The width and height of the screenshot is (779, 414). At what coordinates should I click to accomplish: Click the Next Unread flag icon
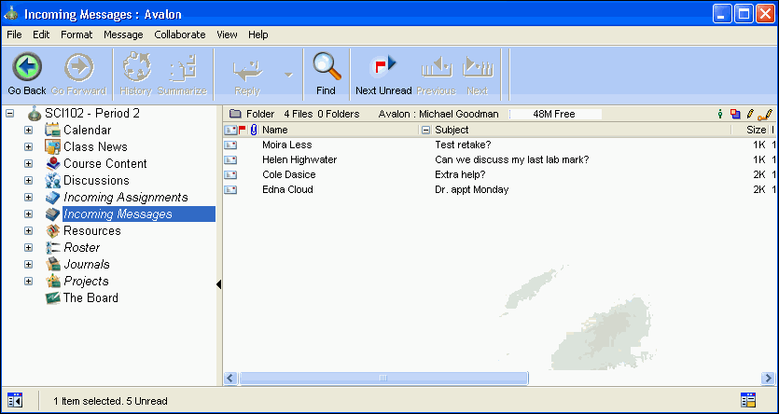coord(384,67)
